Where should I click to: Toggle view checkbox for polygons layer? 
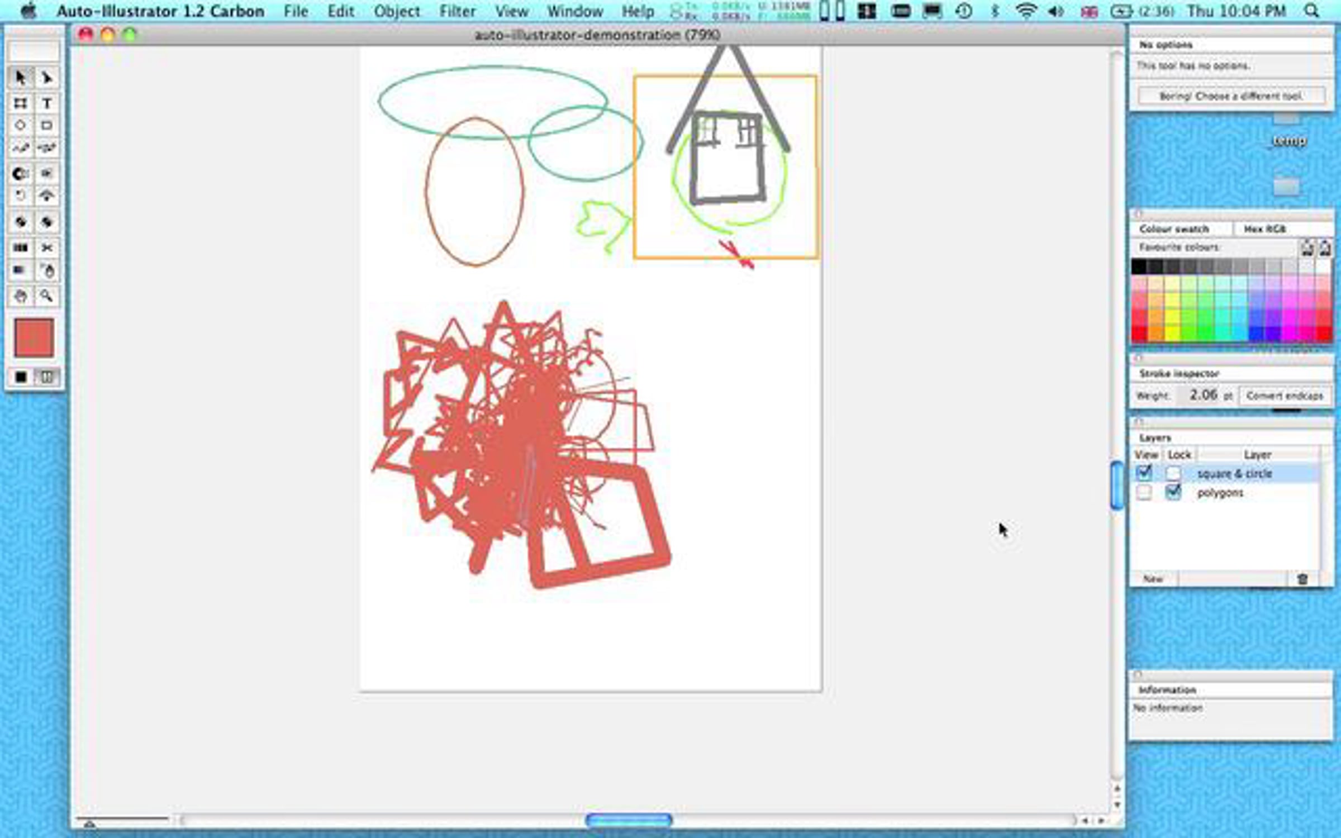point(1144,493)
